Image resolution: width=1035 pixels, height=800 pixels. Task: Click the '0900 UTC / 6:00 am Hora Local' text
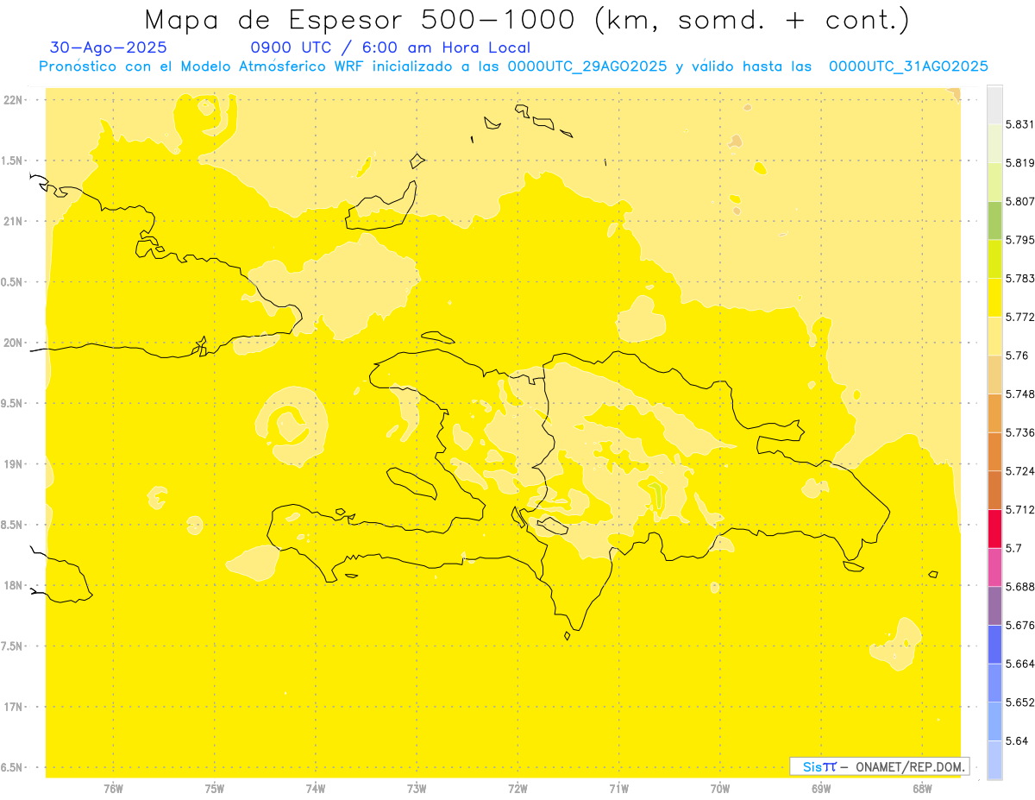coord(390,48)
